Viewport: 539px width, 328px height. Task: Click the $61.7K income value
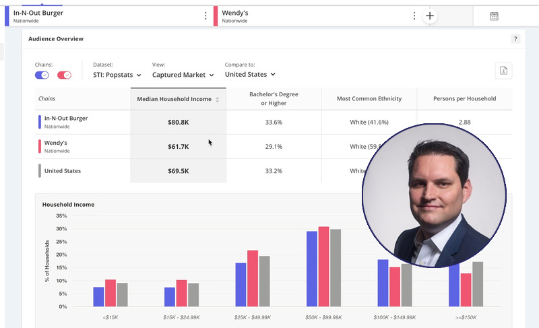(178, 146)
